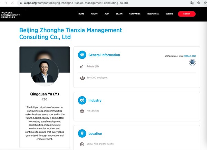Click the Women's Empowerment Principles logo

click(10, 14)
